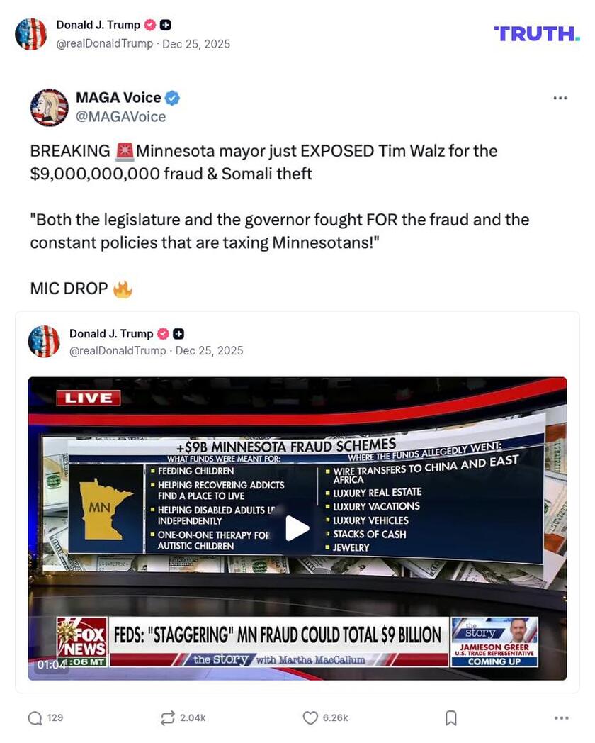Open the MAGA Voice profile avatar
The image size is (595, 743).
[49, 107]
